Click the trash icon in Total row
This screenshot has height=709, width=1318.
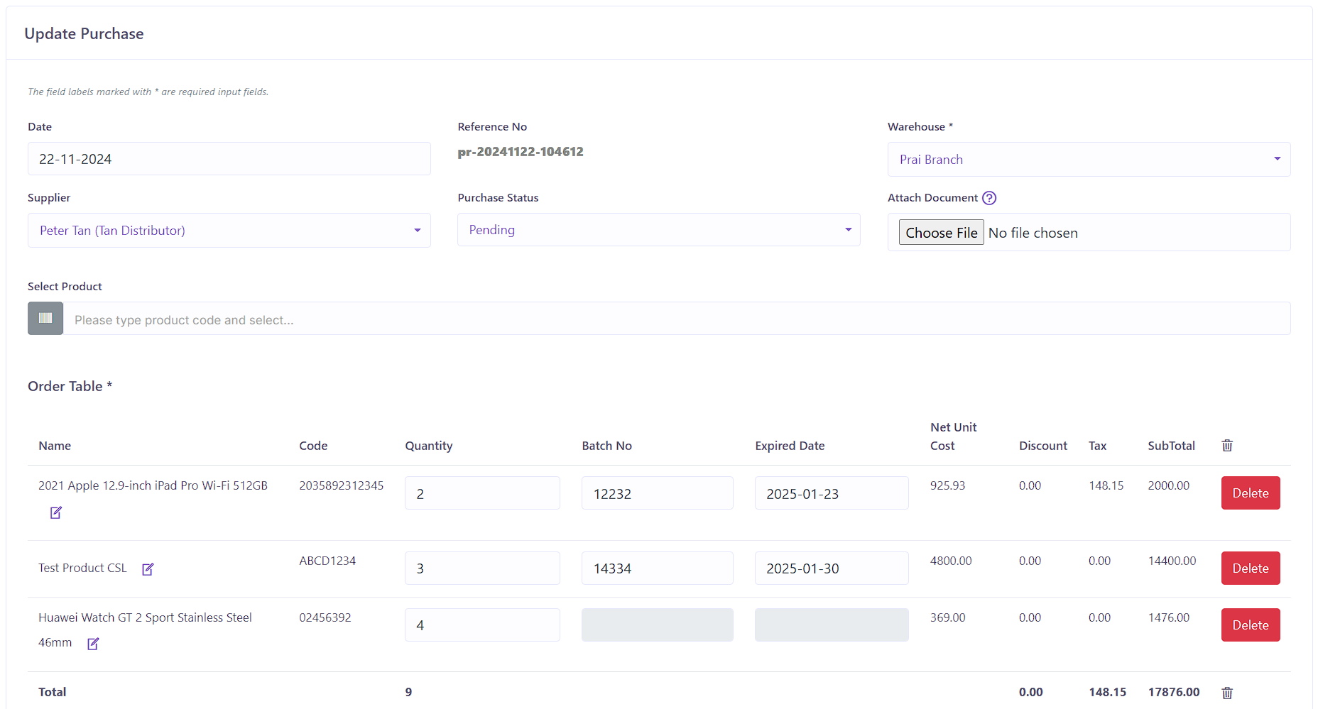point(1227,693)
